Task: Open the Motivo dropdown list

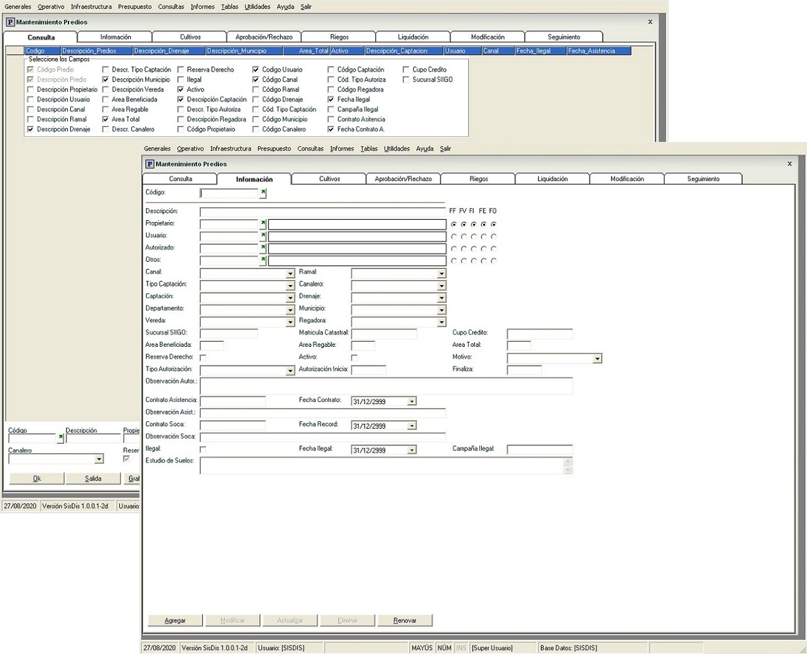Action: (x=597, y=358)
